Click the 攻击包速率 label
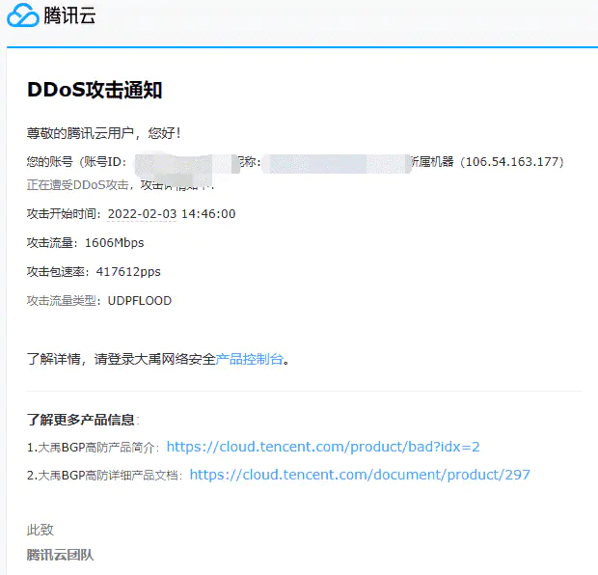The width and height of the screenshot is (598, 575). pos(55,272)
